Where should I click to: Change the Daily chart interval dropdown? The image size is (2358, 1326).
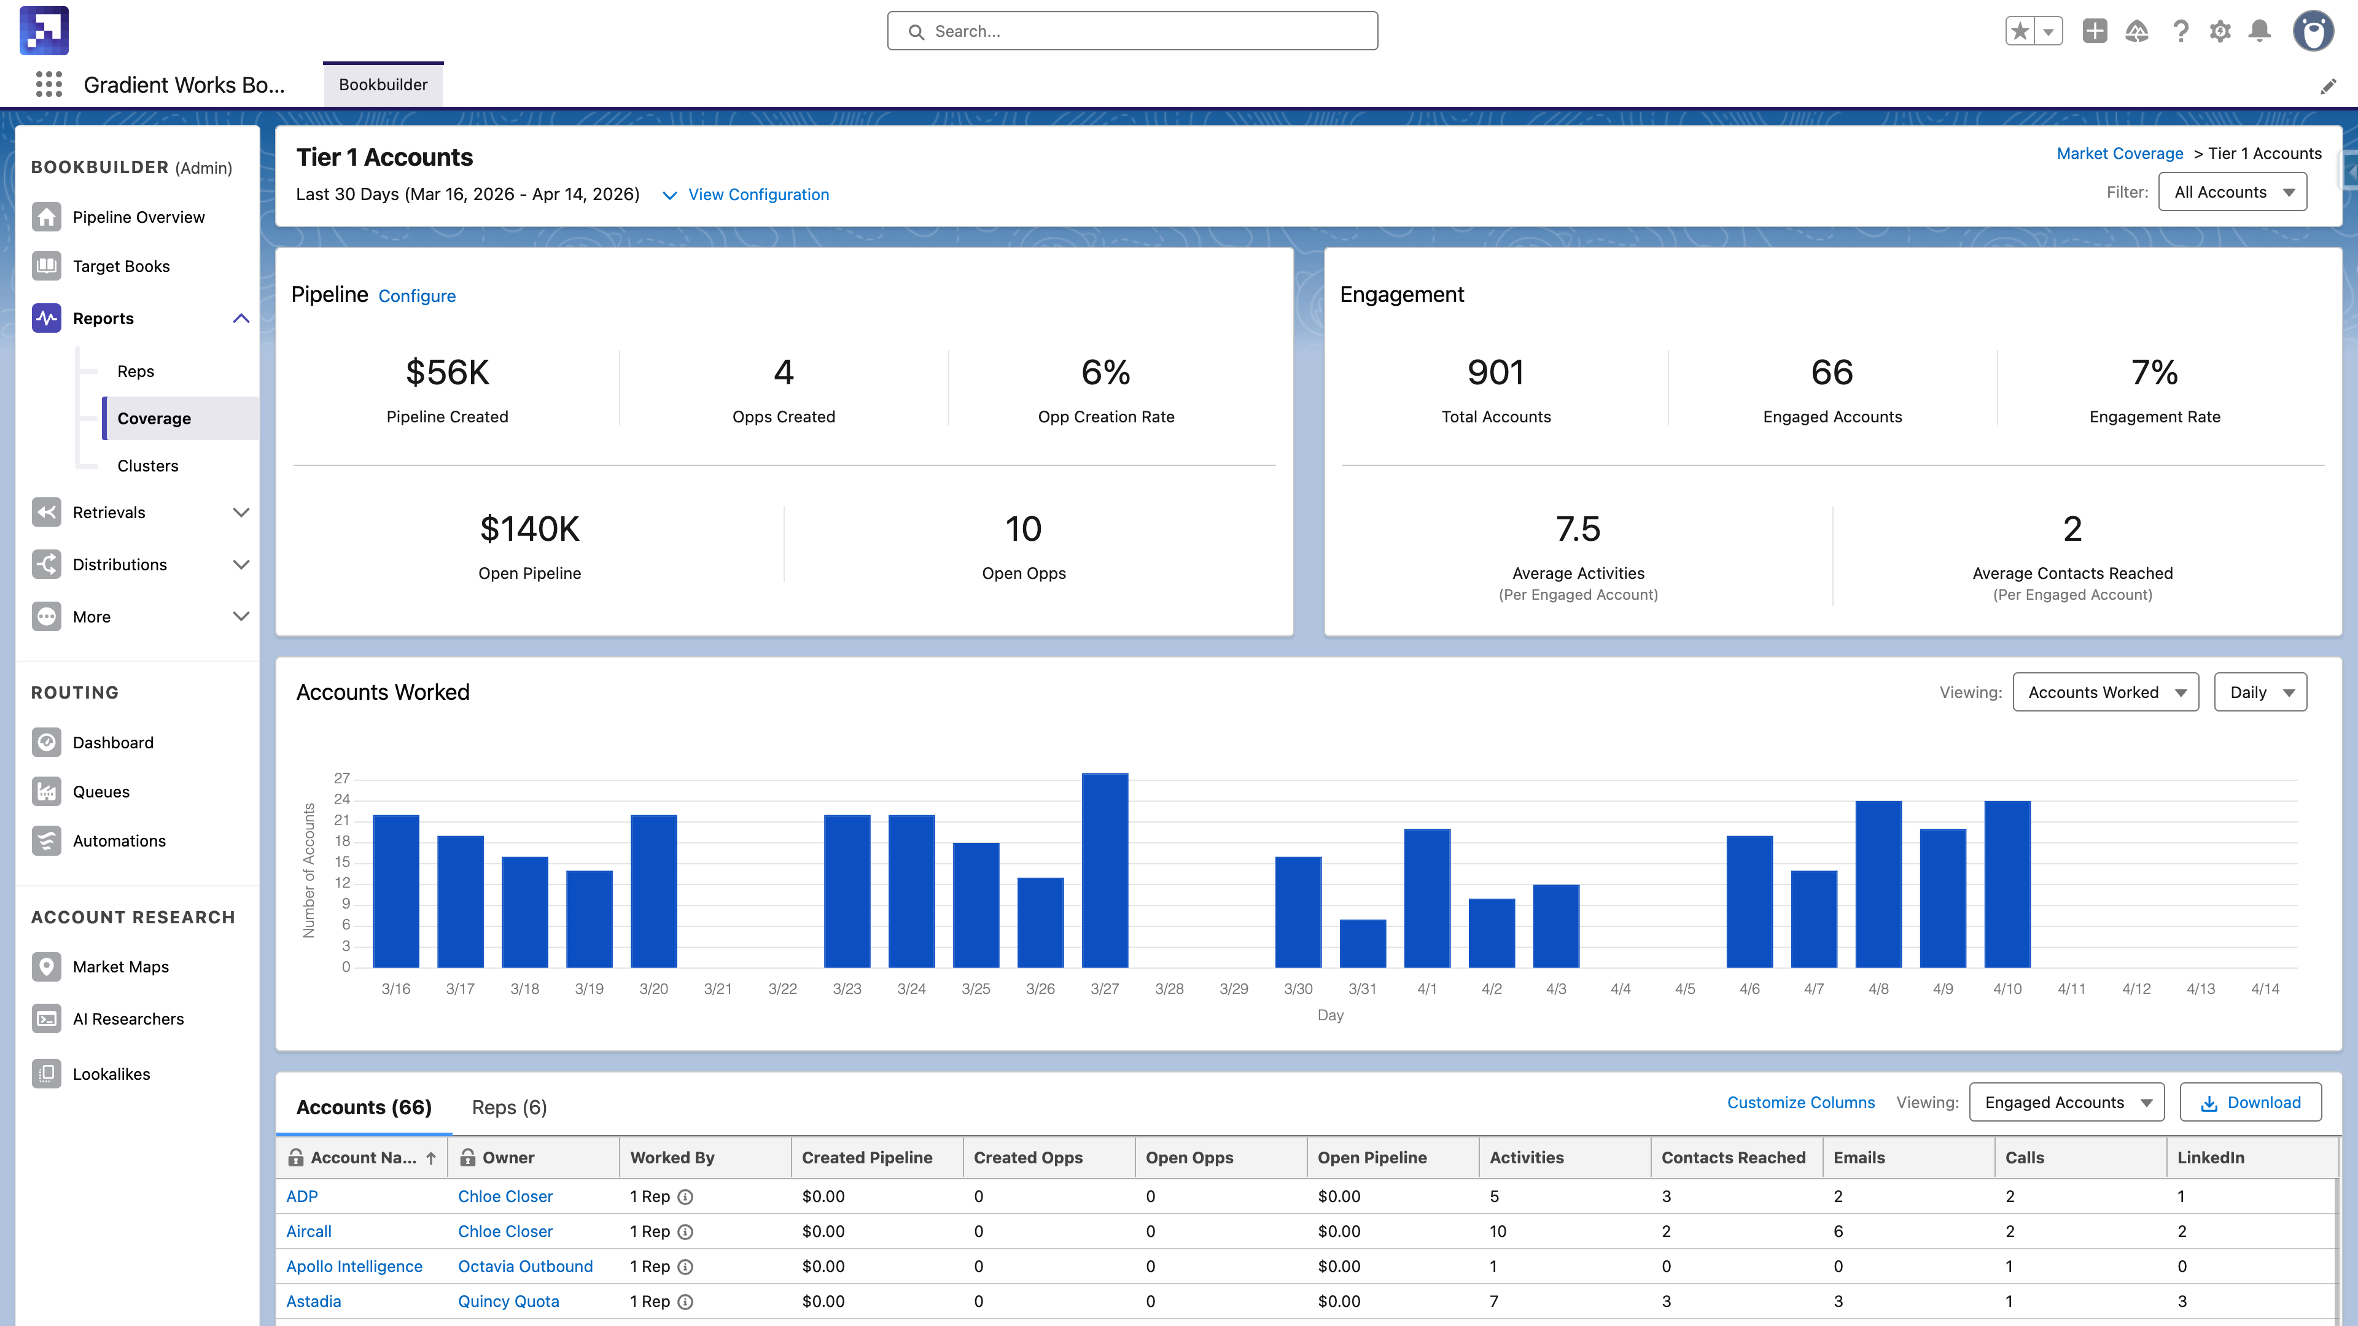(x=2259, y=692)
